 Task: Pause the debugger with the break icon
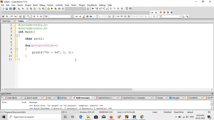point(118,9)
